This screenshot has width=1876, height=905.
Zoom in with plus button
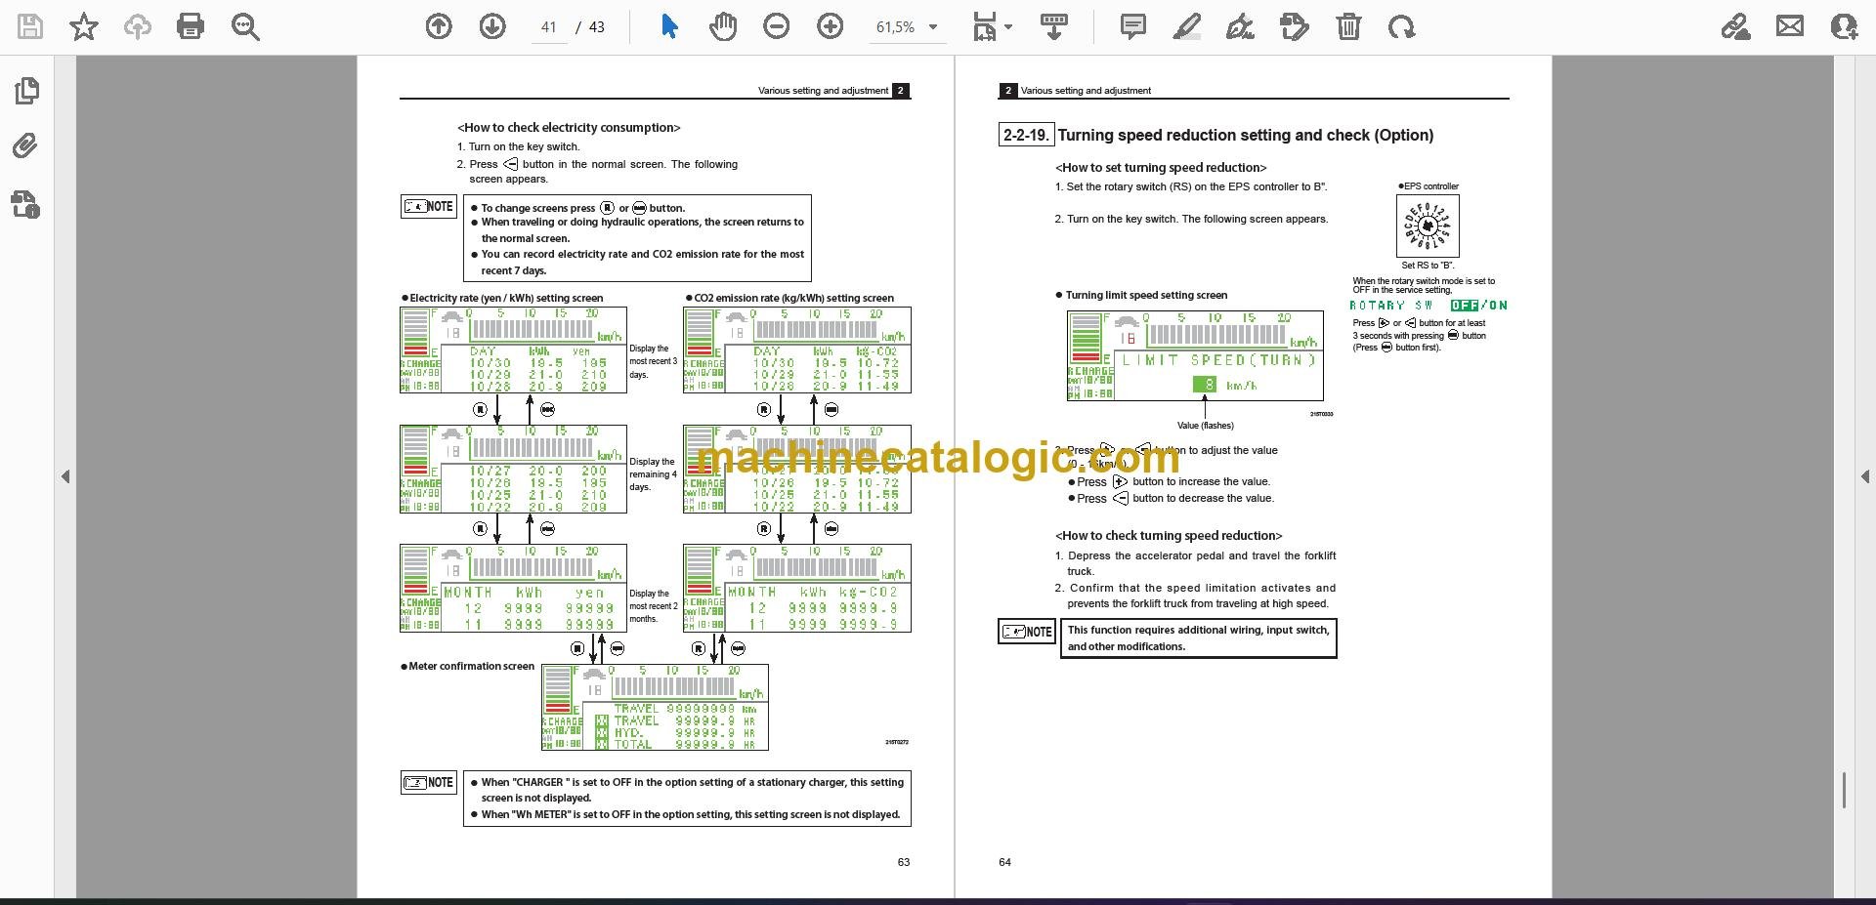831,26
